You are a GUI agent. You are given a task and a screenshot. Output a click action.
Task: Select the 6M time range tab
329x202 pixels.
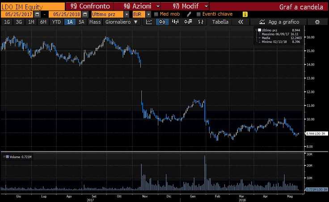click(43, 22)
